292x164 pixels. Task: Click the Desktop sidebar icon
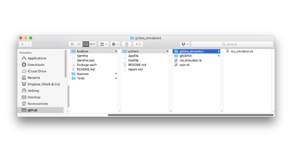coord(24,97)
